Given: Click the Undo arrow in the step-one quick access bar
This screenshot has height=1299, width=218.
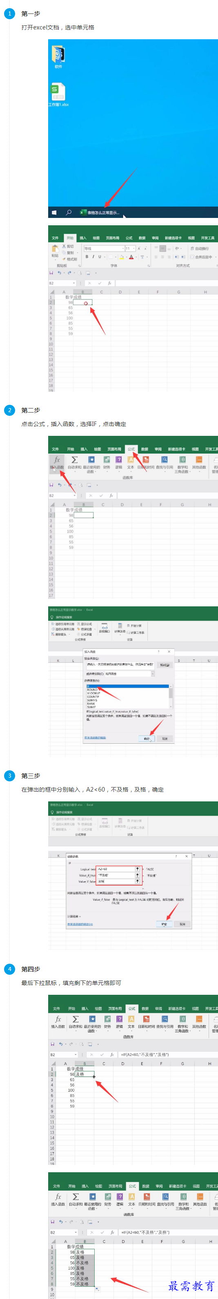Looking at the screenshot, I should click(x=60, y=273).
